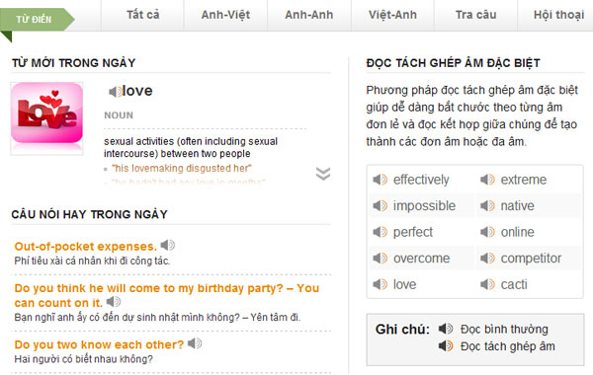The width and height of the screenshot is (593, 375).
Task: Open the Việt-Anh tab
Action: tap(392, 15)
